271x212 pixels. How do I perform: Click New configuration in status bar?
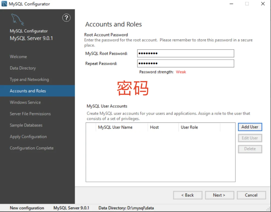(x=27, y=208)
